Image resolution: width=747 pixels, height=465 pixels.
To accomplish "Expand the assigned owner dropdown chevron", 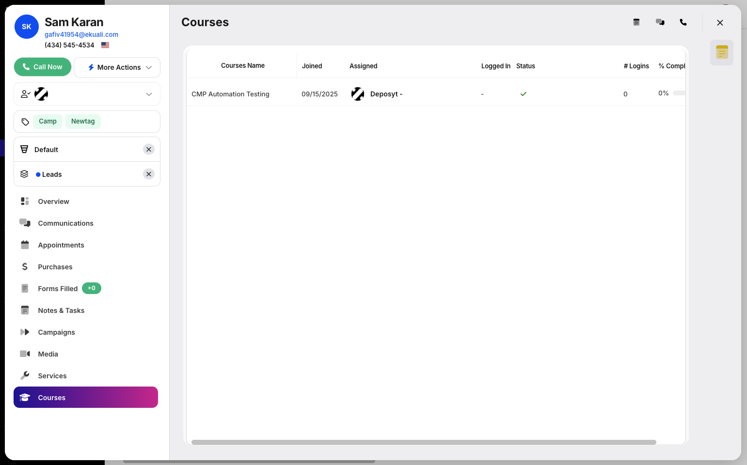I will click(x=149, y=94).
